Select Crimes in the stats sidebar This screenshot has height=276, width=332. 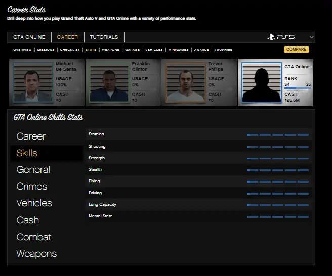point(31,187)
